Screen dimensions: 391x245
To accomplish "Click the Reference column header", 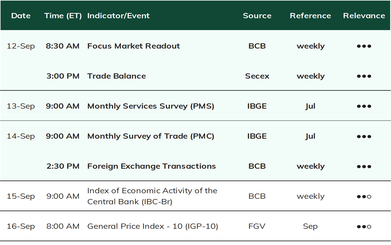I will coord(310,16).
